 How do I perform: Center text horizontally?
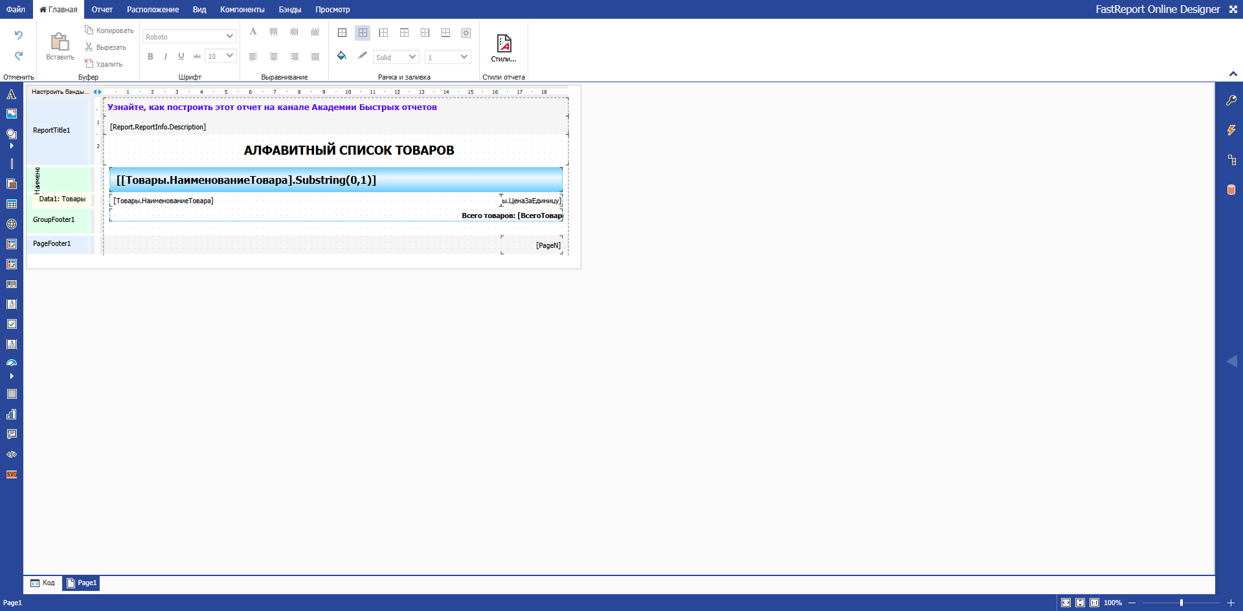pos(274,57)
